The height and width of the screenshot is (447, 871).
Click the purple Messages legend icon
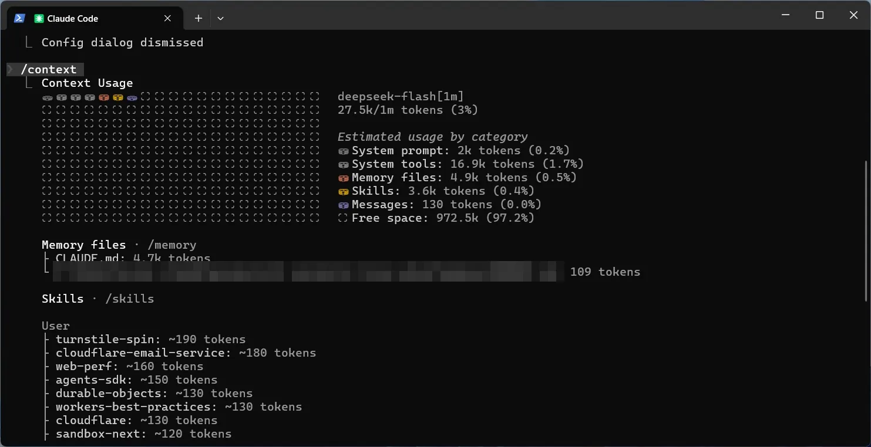[x=344, y=205]
